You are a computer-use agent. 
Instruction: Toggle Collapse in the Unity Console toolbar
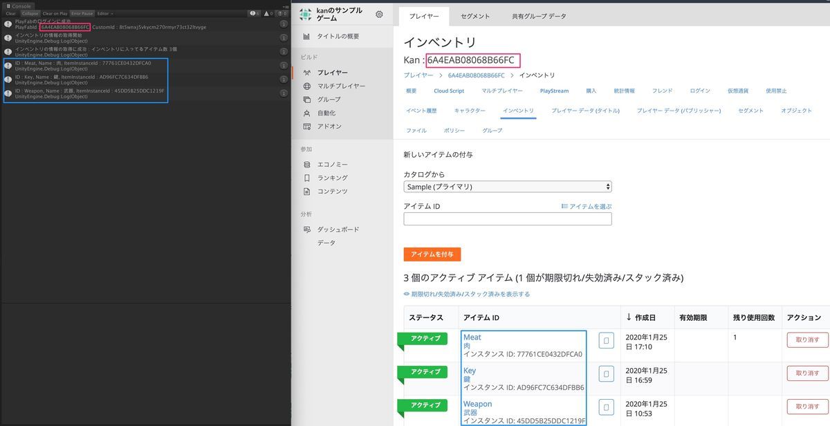(30, 13)
